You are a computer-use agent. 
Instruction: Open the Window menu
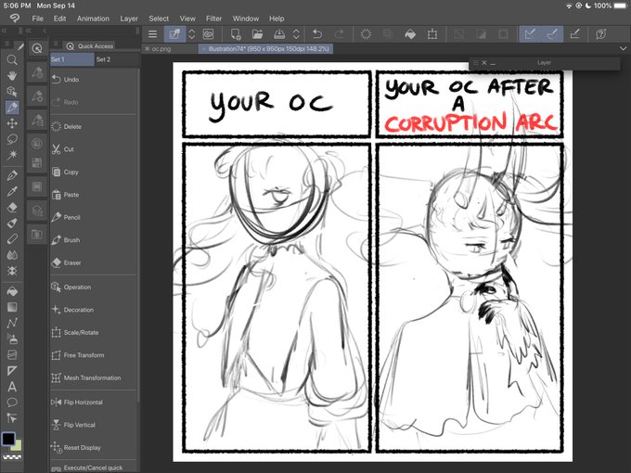coord(246,19)
